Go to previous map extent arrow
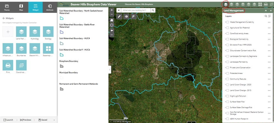The width and height of the screenshot is (274, 123). (x=112, y=30)
